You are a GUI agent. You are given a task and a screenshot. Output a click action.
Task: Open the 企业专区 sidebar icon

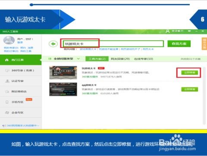[7, 113]
